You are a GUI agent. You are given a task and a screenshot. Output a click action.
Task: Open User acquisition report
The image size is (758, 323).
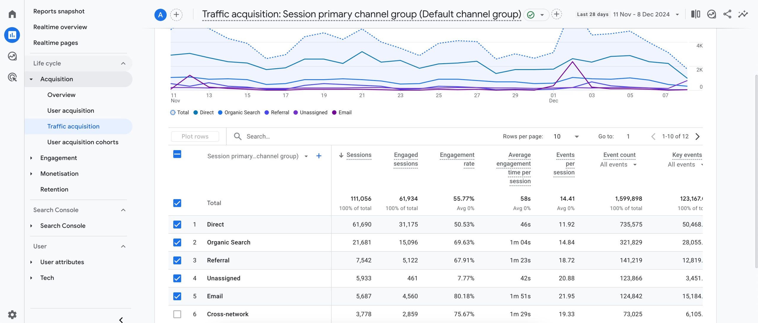71,111
